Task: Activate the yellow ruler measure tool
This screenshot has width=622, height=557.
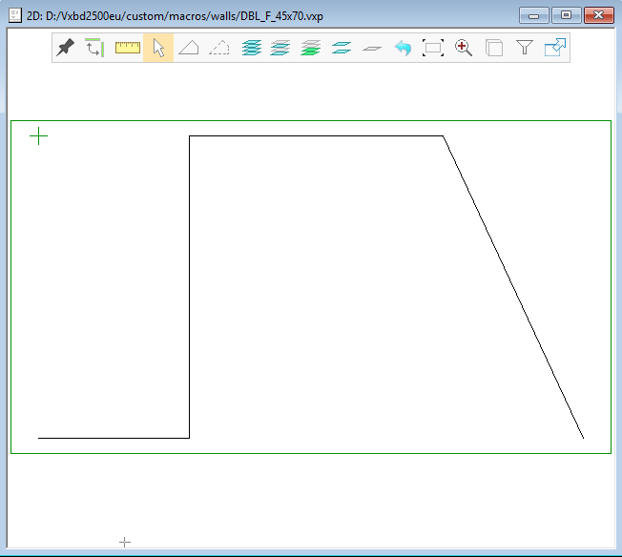Action: click(128, 48)
